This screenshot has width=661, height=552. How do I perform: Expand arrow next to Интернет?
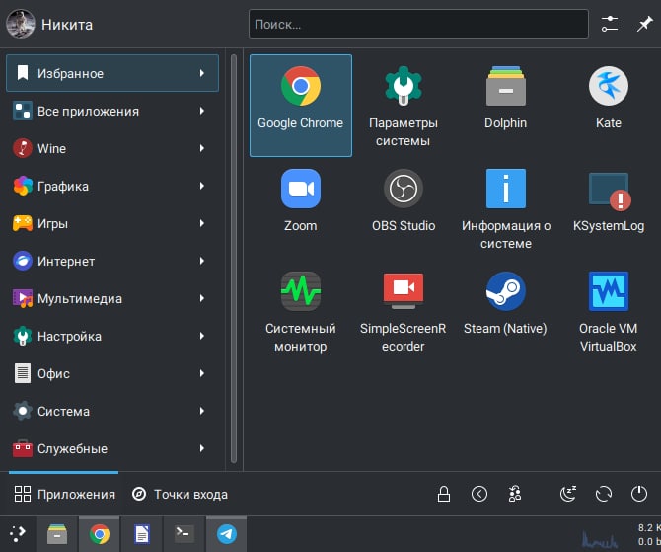202,262
